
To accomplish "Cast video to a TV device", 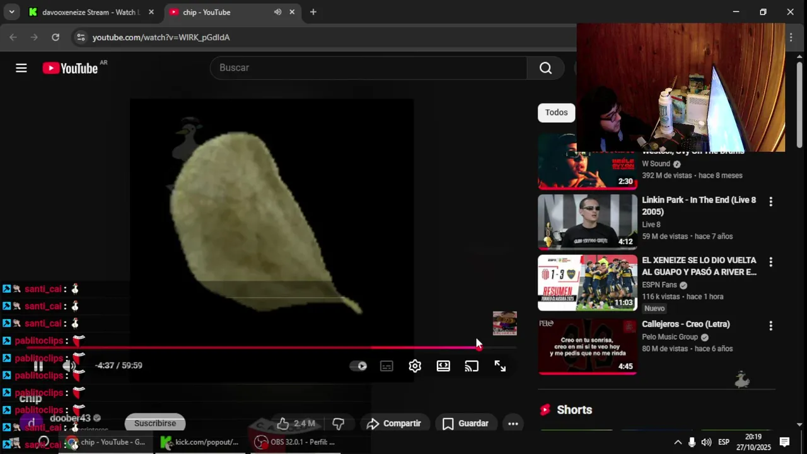I will point(472,366).
